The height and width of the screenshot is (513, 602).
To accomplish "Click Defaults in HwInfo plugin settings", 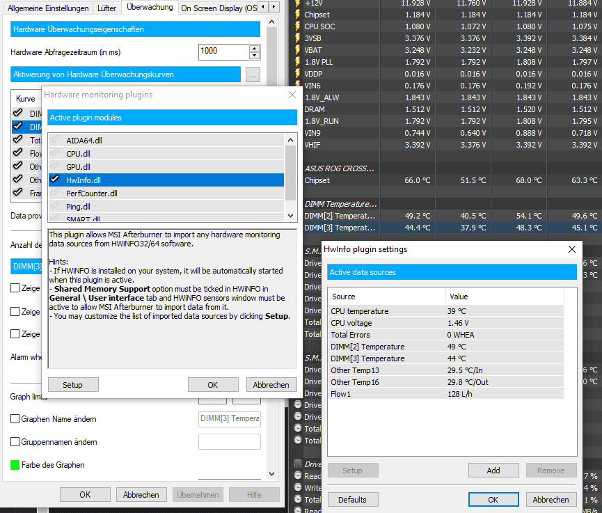I will point(352,500).
